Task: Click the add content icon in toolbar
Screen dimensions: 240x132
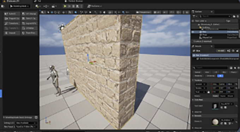Action: [38, 6]
